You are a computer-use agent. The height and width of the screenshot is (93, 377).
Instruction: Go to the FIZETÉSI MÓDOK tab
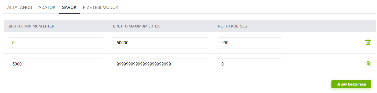(101, 7)
